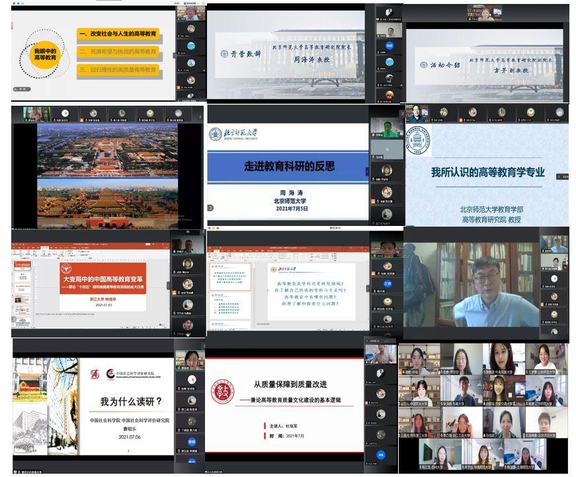The width and height of the screenshot is (576, 477).
Task: Collapse the sidebar arrow right of '走进教育科研的反思' slide
Action: 367,172
